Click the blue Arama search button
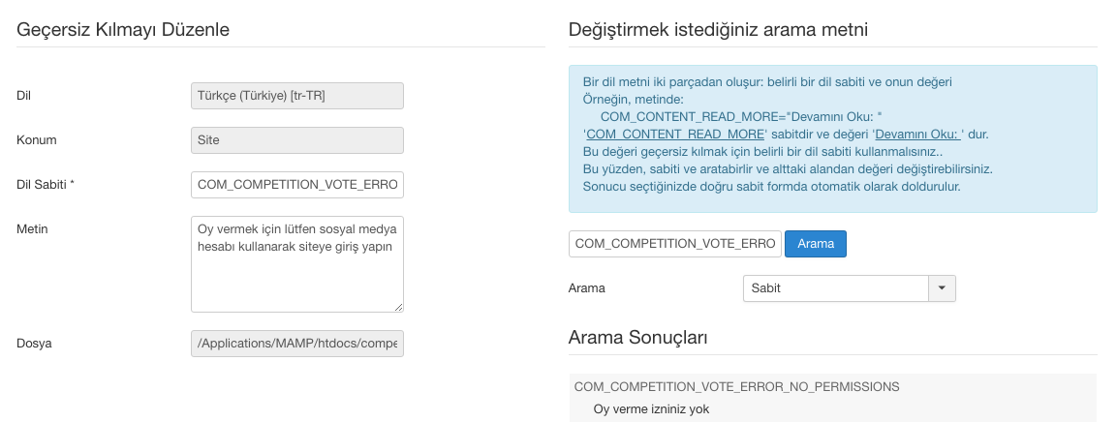 pyautogui.click(x=815, y=244)
